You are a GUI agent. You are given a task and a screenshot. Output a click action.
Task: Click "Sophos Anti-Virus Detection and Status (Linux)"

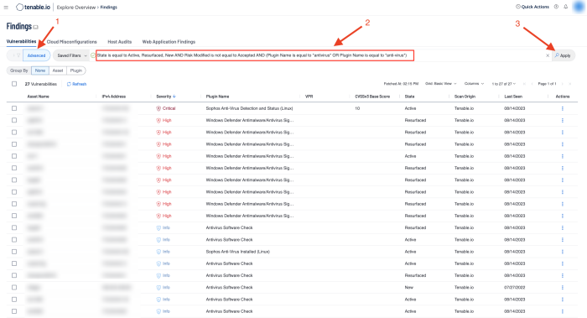[249, 108]
